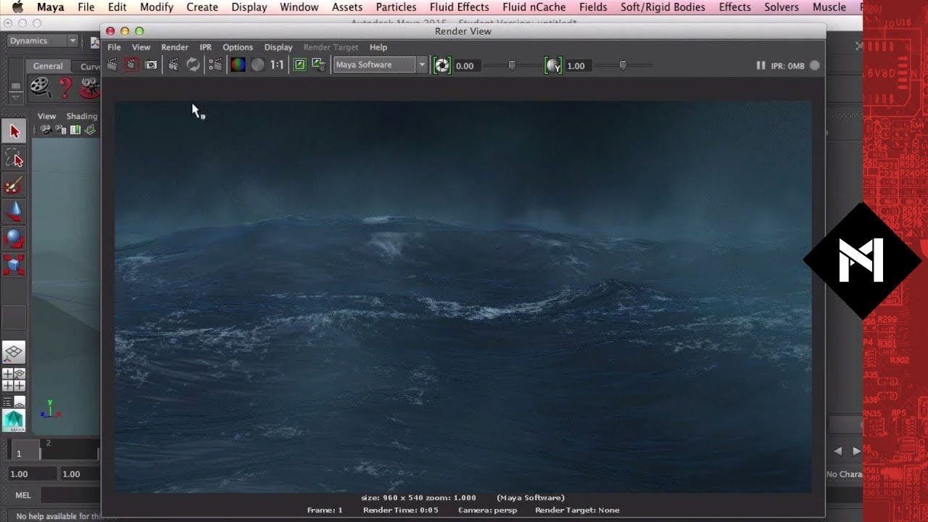Screen dimensions: 928x522
Task: Switch to the General shelf tab
Action: click(x=48, y=66)
